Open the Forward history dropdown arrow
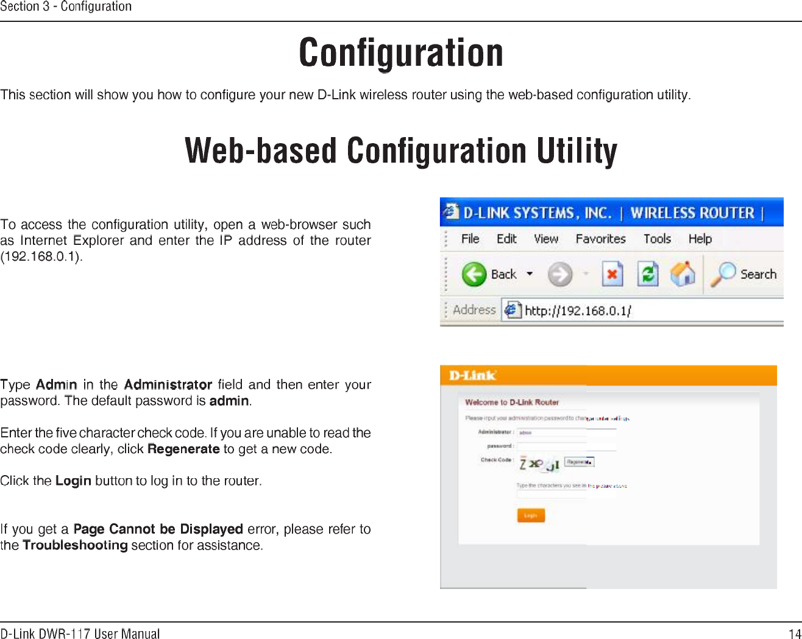Viewport: 802px width, 639px height. [586, 274]
